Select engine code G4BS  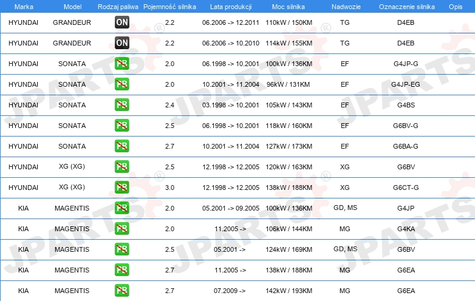click(406, 105)
